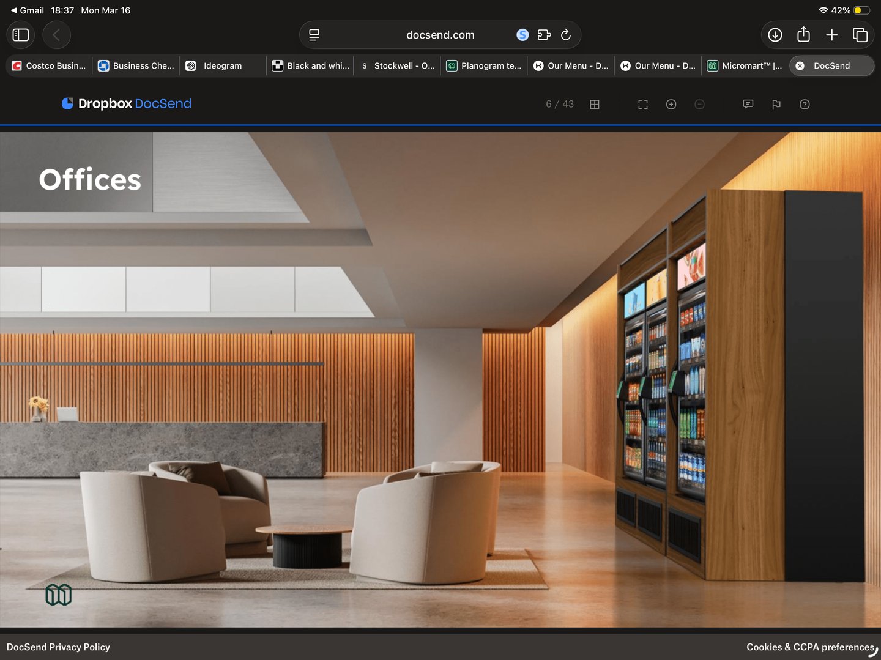
Task: Zoom in on the document
Action: point(671,105)
